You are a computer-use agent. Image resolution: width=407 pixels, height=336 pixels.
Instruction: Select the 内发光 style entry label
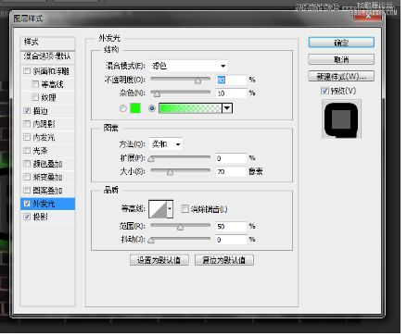point(44,137)
